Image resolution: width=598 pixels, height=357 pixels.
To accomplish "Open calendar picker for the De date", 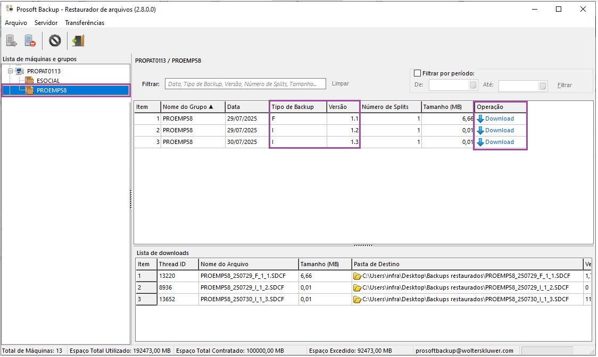I will [473, 86].
